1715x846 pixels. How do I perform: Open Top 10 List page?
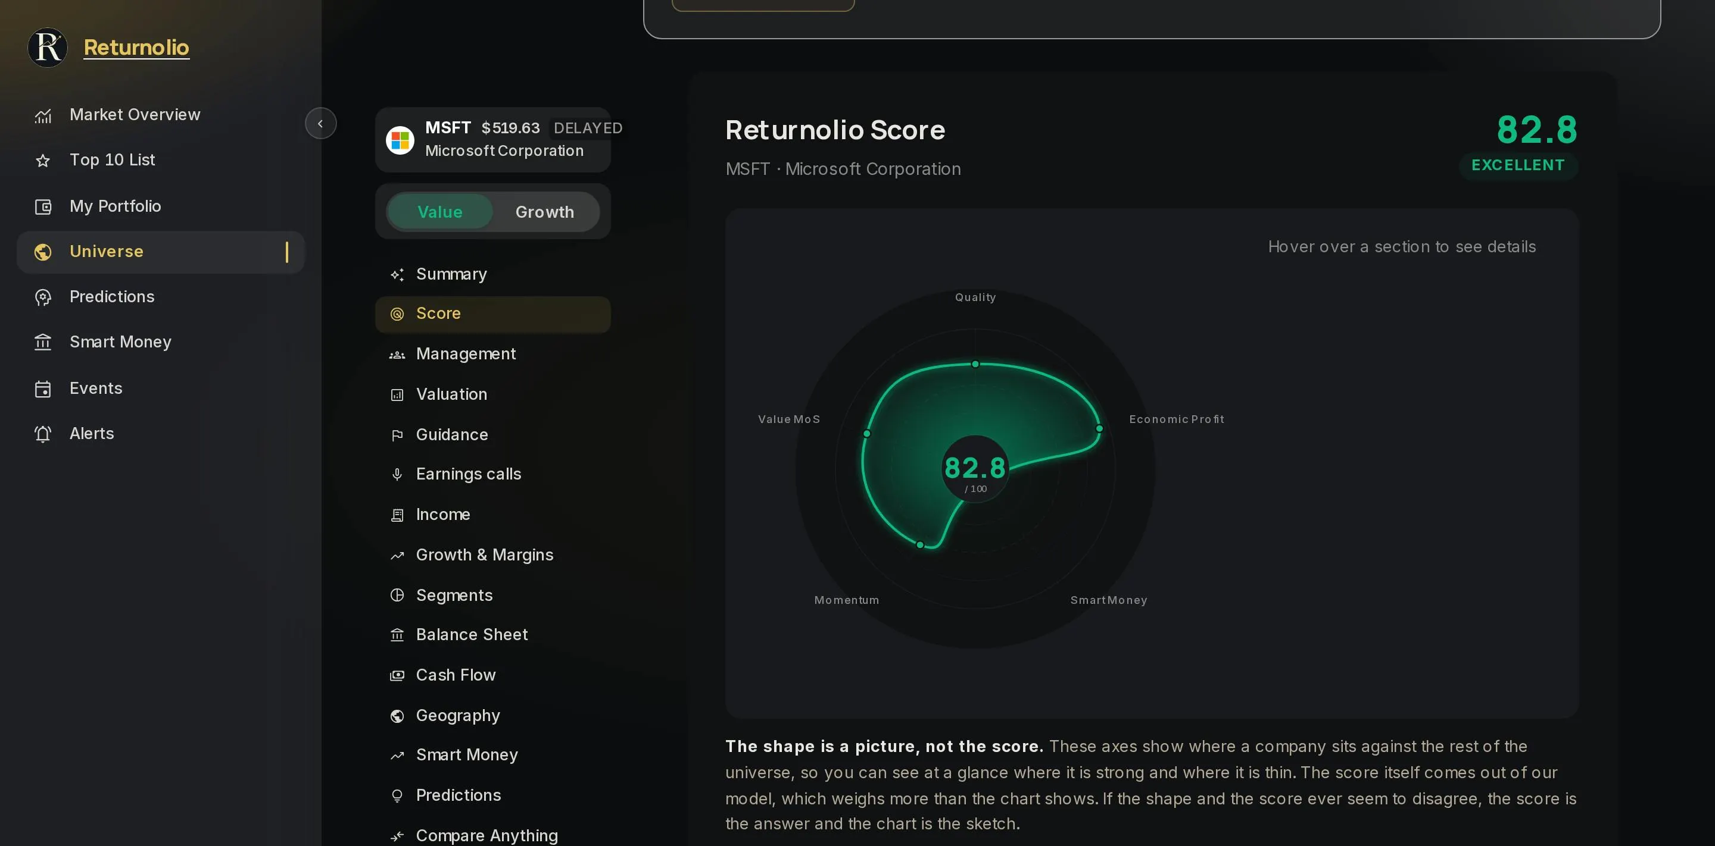pyautogui.click(x=160, y=161)
